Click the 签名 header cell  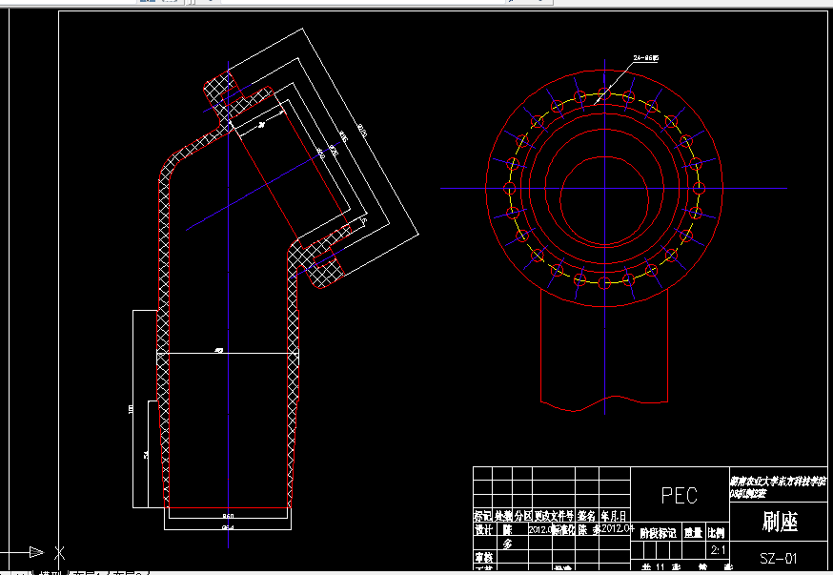(586, 516)
